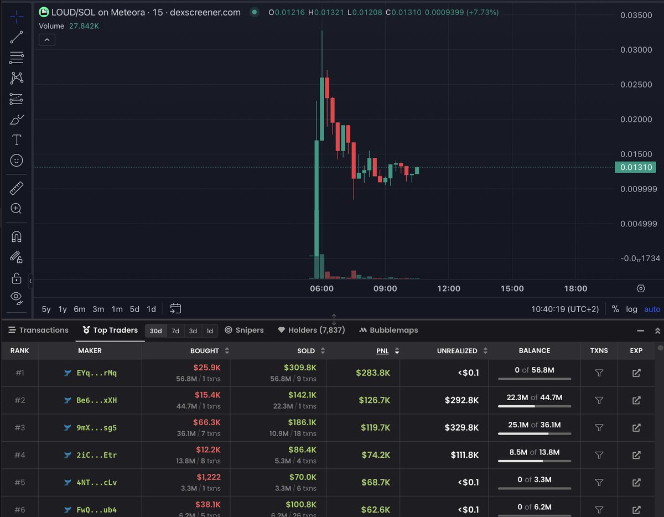Hide all drawings with the eye icon
The width and height of the screenshot is (664, 517).
coord(17,298)
